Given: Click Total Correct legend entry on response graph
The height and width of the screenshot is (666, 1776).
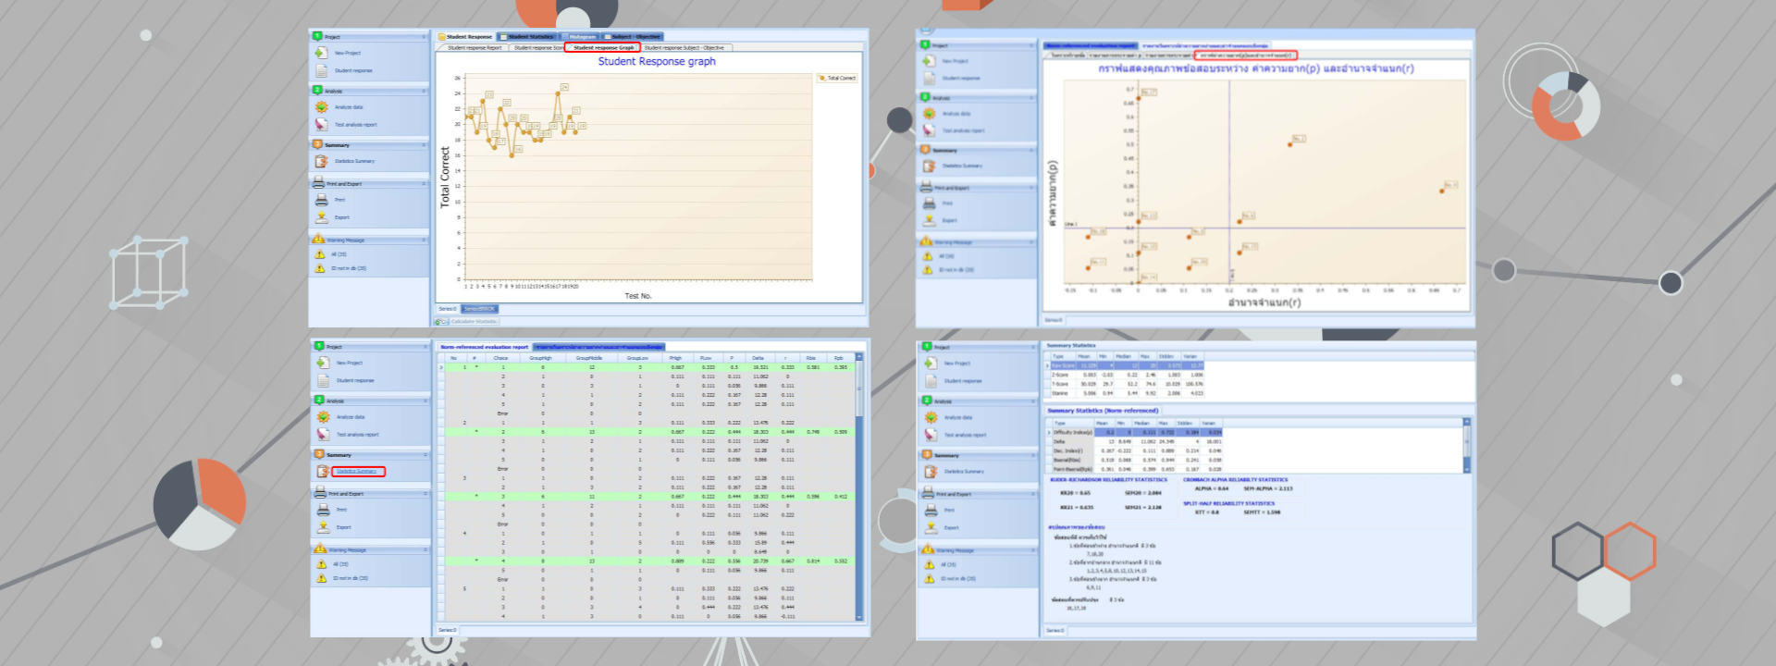Looking at the screenshot, I should click(837, 79).
